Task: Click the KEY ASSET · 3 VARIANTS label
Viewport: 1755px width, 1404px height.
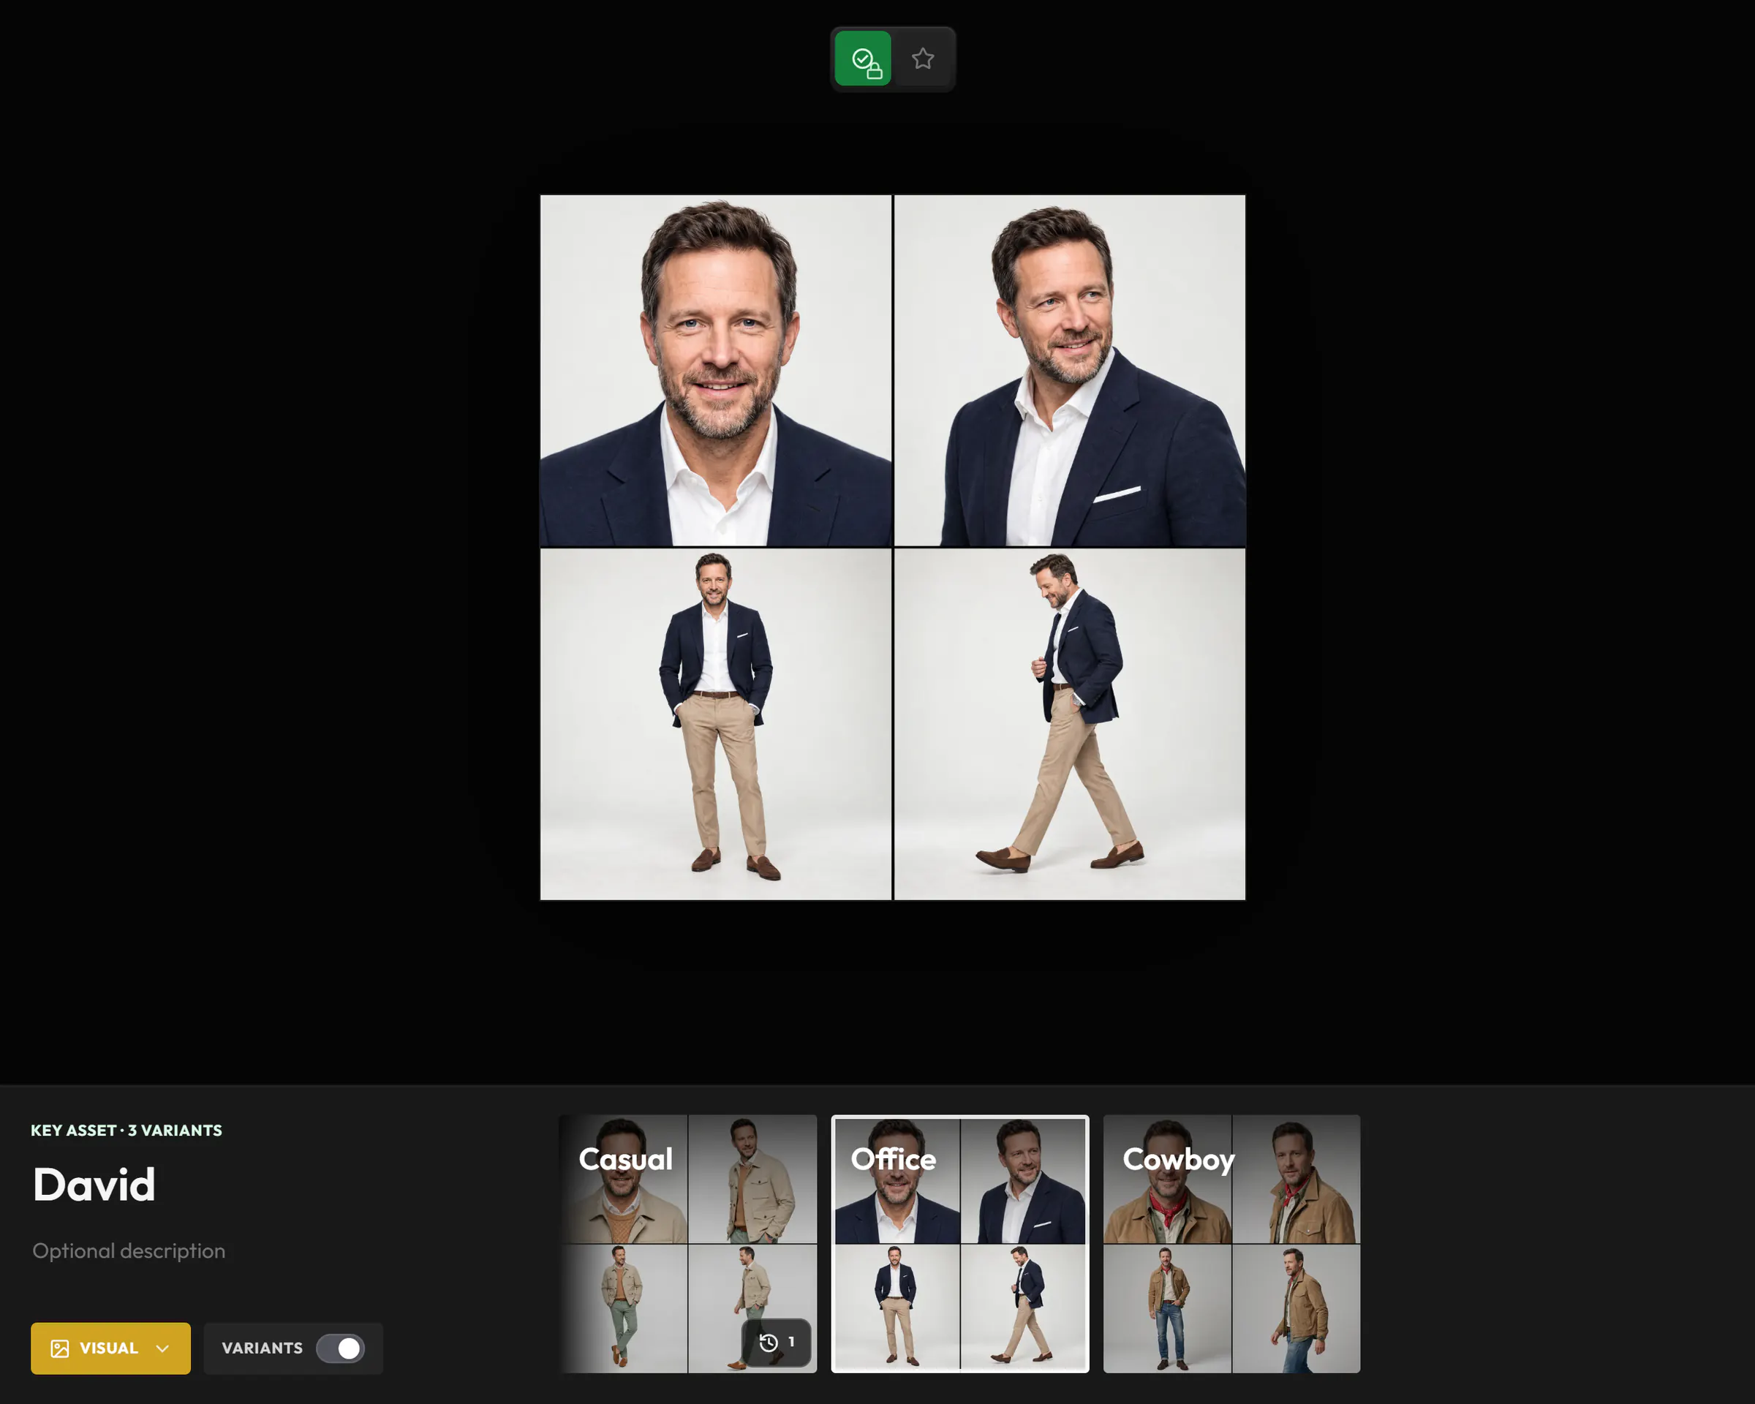Action: click(x=127, y=1131)
